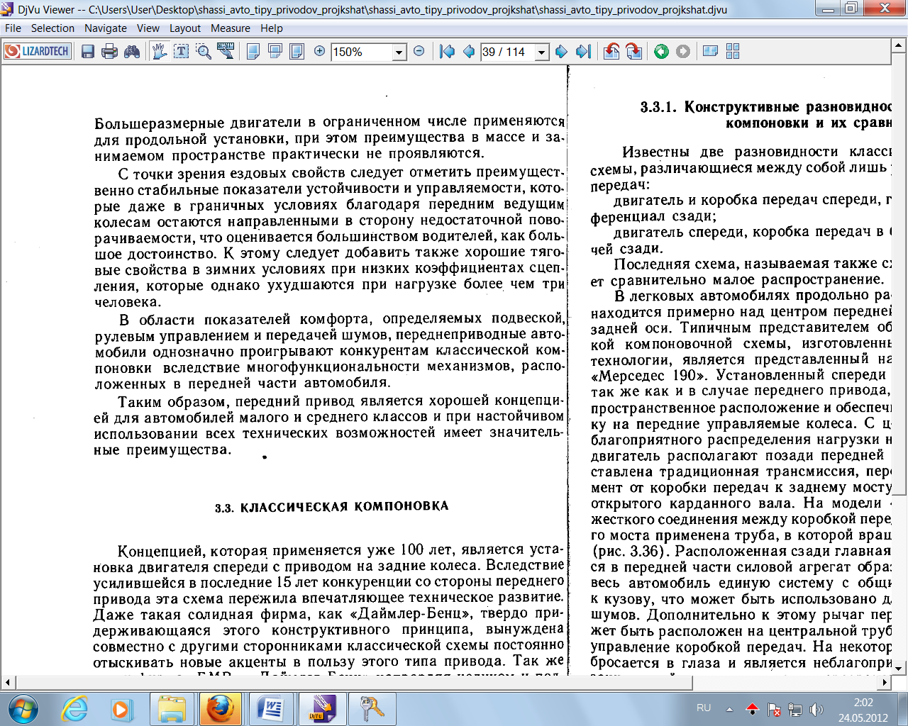Click the LizardTech logo button
The height and width of the screenshot is (726, 908).
point(38,52)
